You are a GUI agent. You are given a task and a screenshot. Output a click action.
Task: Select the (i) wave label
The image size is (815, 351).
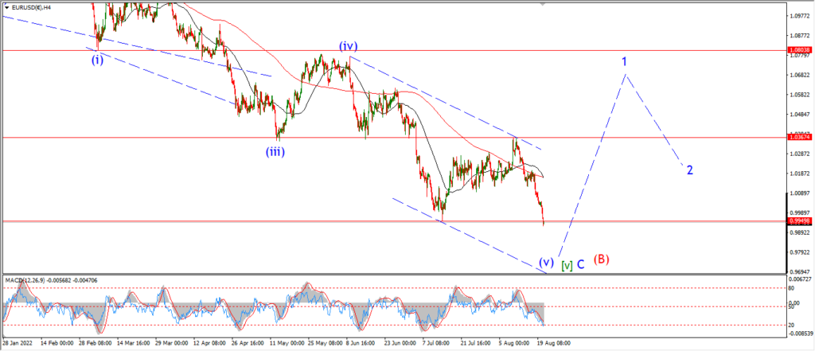click(98, 60)
